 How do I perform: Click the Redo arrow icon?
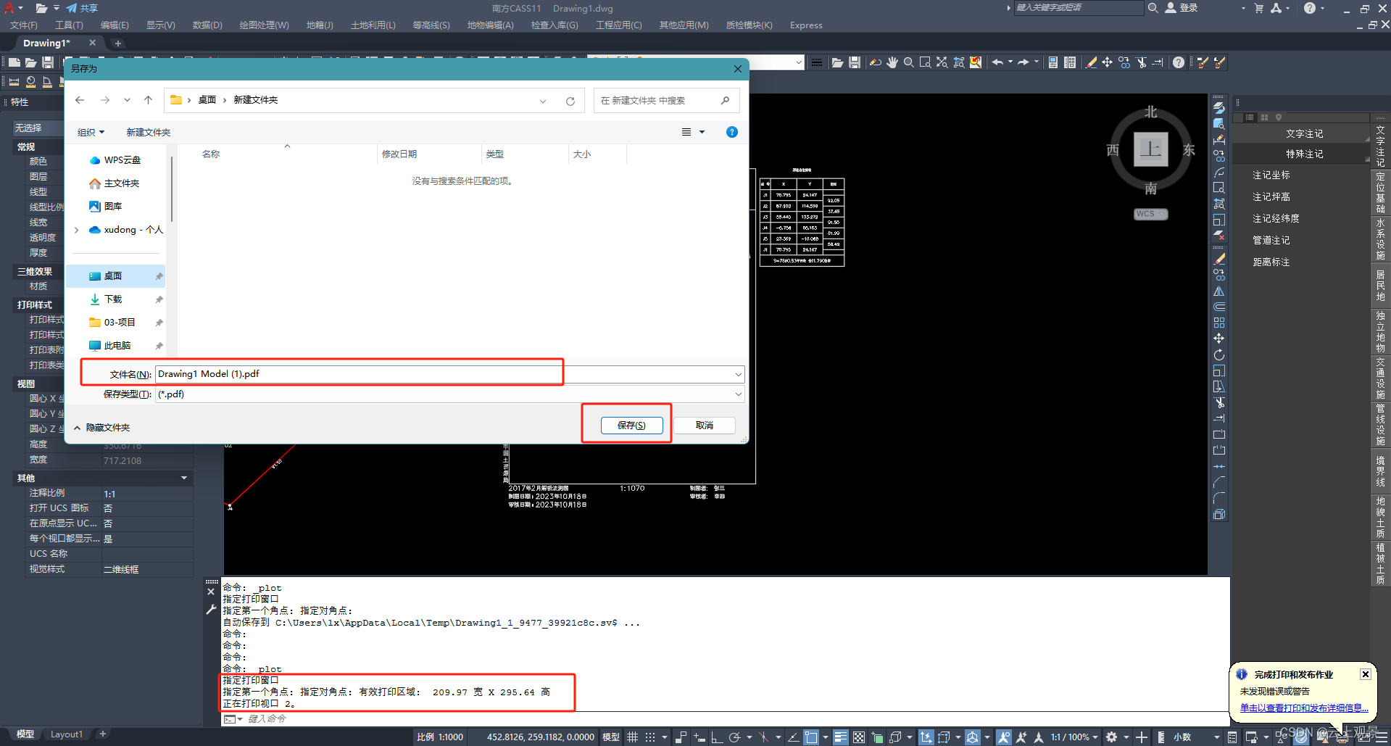click(x=1023, y=62)
